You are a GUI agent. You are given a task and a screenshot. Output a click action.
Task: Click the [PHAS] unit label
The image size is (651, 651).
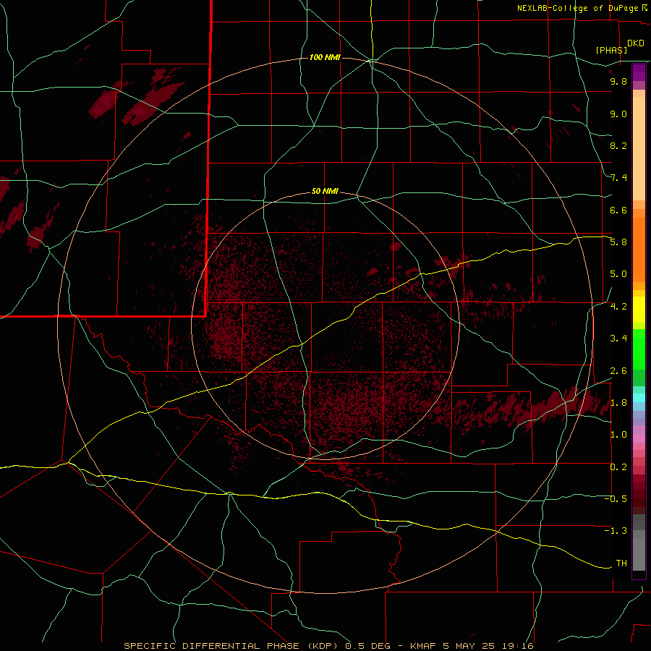(611, 50)
